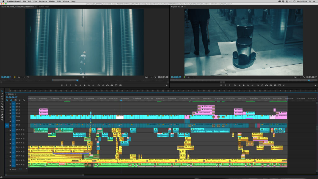Go to In point in Program monitor
Screen dimensions: 318x179
pos(235,85)
